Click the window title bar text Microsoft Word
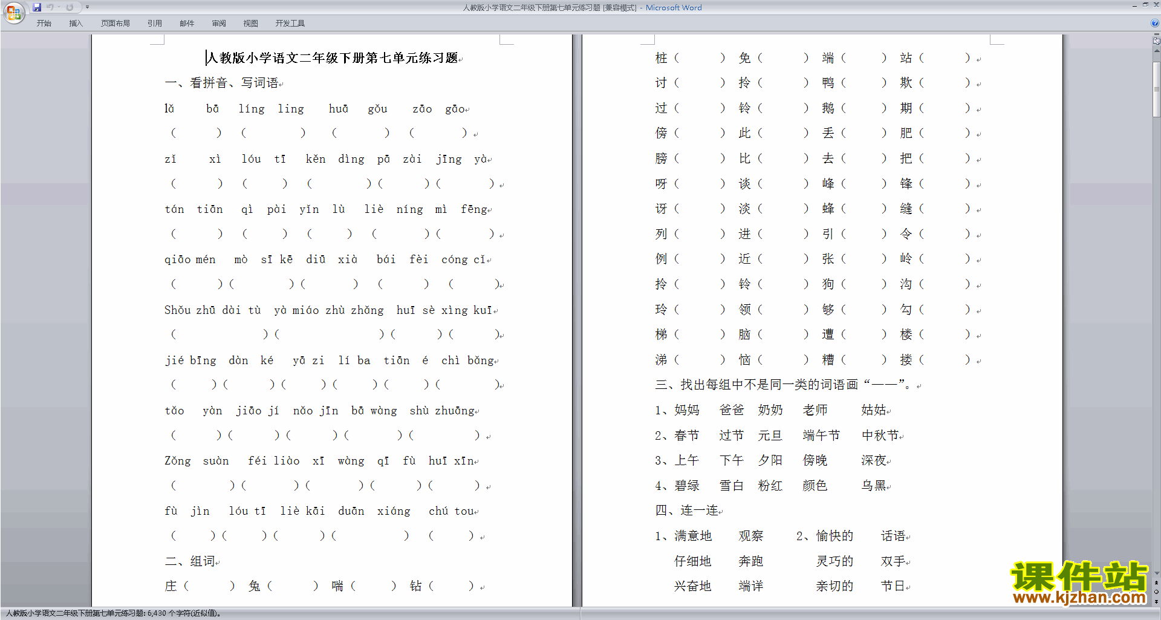The width and height of the screenshot is (1161, 620). tap(674, 8)
